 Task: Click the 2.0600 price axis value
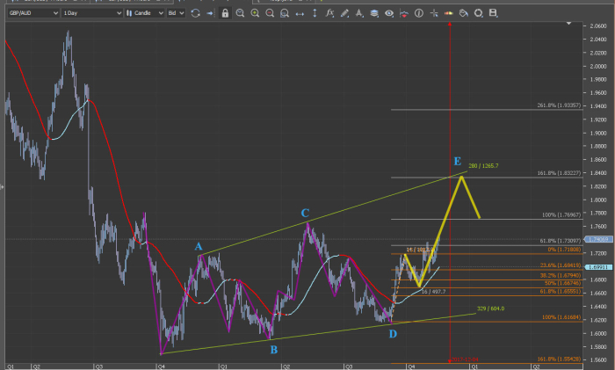tap(597, 25)
